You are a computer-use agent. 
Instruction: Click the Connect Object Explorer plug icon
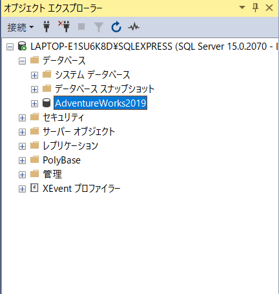click(x=46, y=26)
